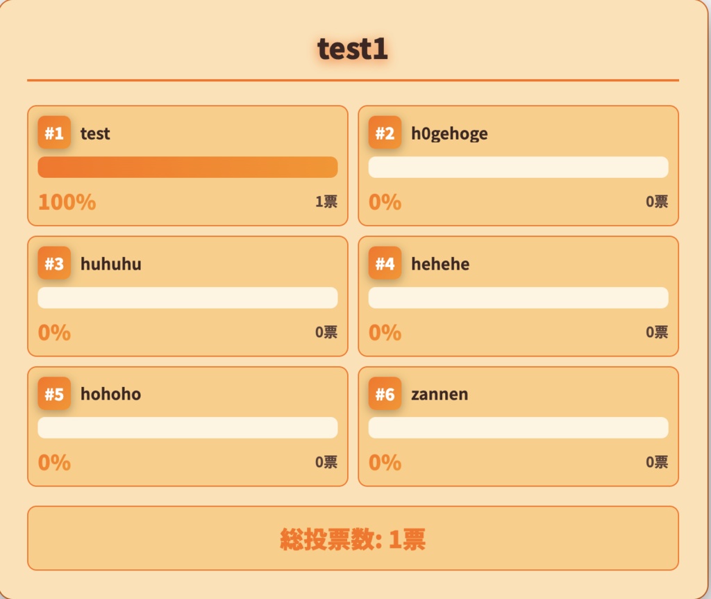Click the option name huhuhu

pyautogui.click(x=111, y=264)
